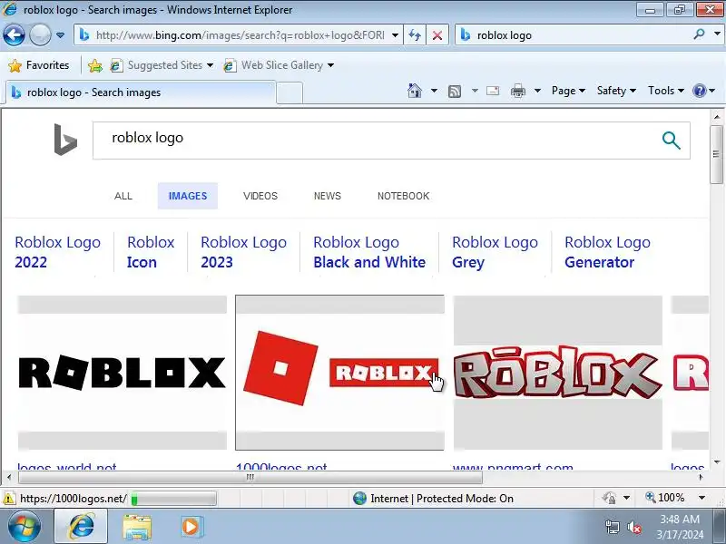This screenshot has width=726, height=544.
Task: Open the Safety menu
Action: [x=616, y=91]
